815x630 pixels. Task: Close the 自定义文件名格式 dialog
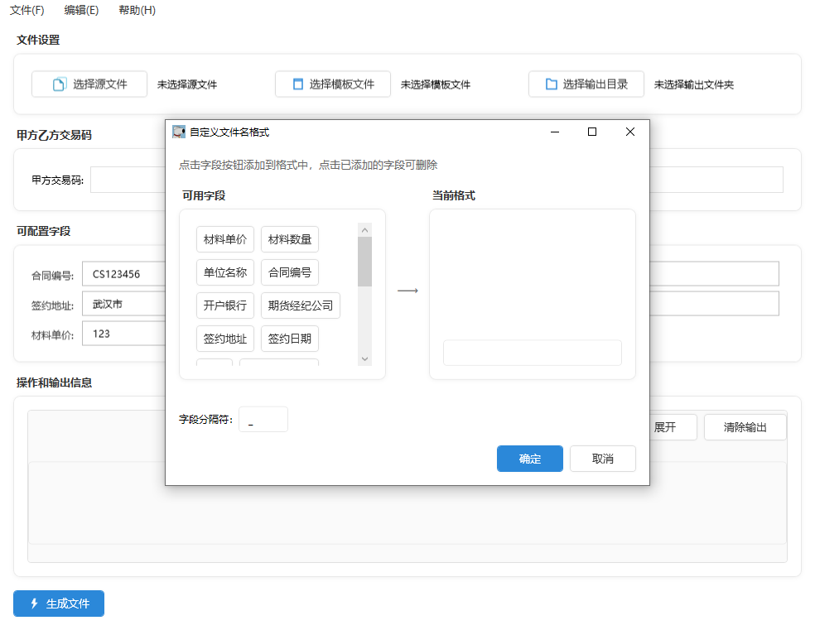coord(630,132)
